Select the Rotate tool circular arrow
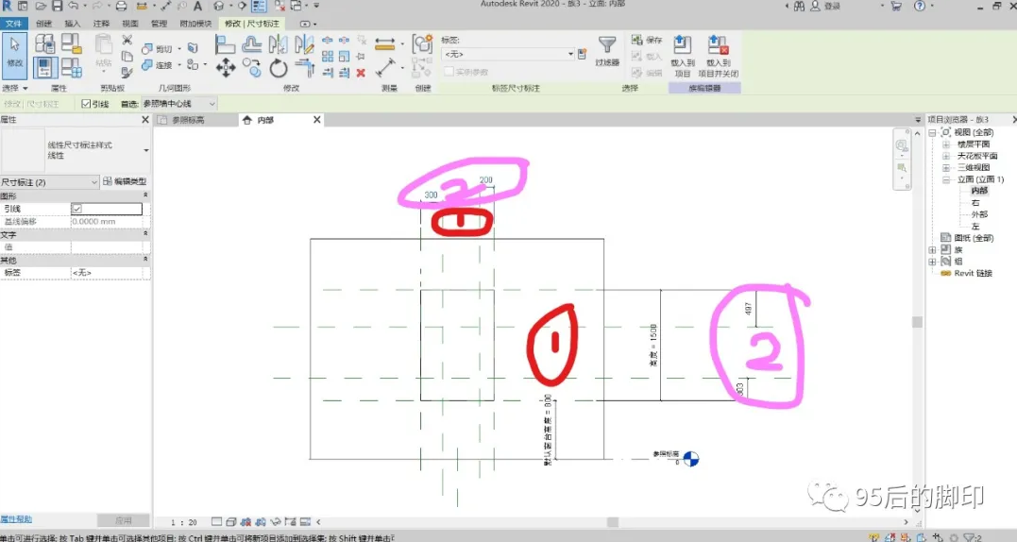The width and height of the screenshot is (1017, 542). pyautogui.click(x=279, y=67)
